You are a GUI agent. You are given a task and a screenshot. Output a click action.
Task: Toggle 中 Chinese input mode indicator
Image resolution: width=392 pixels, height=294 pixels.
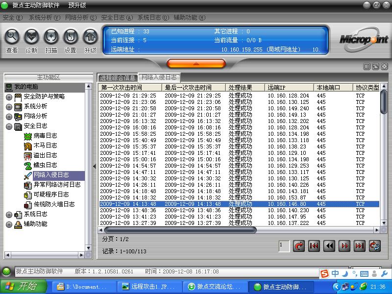(x=335, y=274)
